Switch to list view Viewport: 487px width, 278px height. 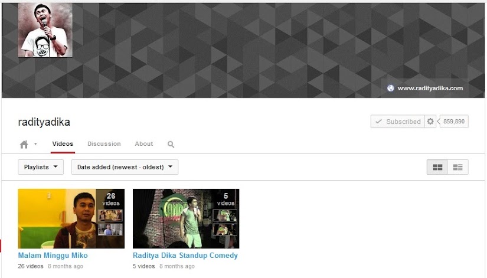[458, 167]
